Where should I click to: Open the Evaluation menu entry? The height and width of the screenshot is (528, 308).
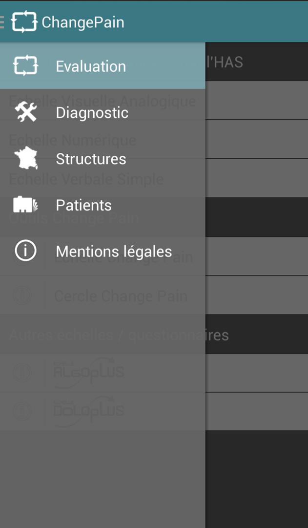[x=91, y=66]
